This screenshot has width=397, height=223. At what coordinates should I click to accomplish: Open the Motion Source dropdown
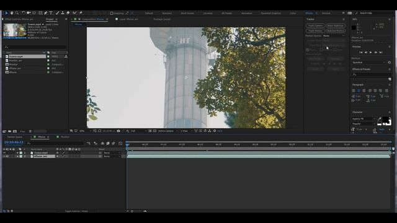click(334, 36)
